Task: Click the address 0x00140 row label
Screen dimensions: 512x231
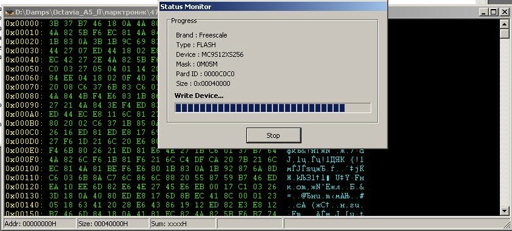Action: [24, 205]
